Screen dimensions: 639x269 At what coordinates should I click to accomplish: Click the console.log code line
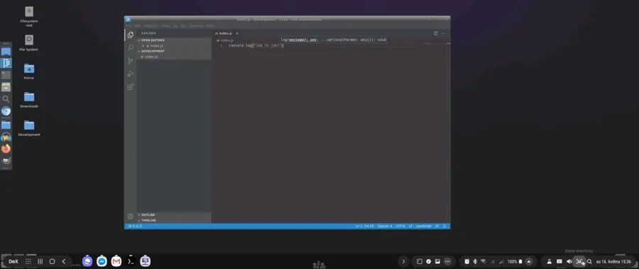[x=256, y=45]
